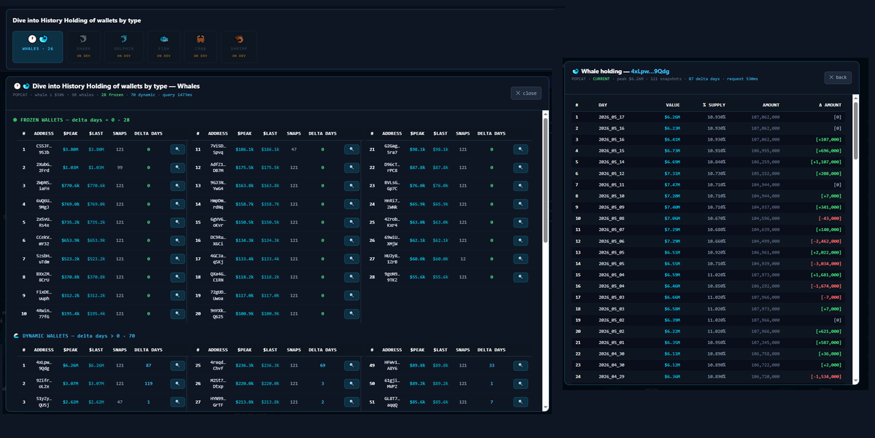Open details for frozen wallet 2xSvU…Rs4x
Image resolution: width=875 pixels, height=438 pixels.
[179, 222]
